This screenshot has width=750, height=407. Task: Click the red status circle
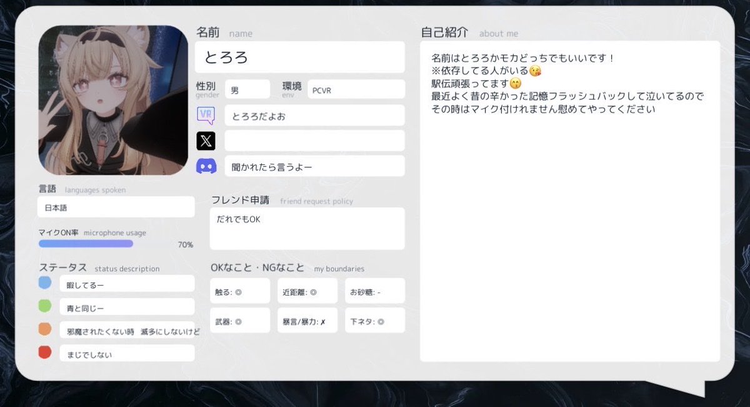44,352
